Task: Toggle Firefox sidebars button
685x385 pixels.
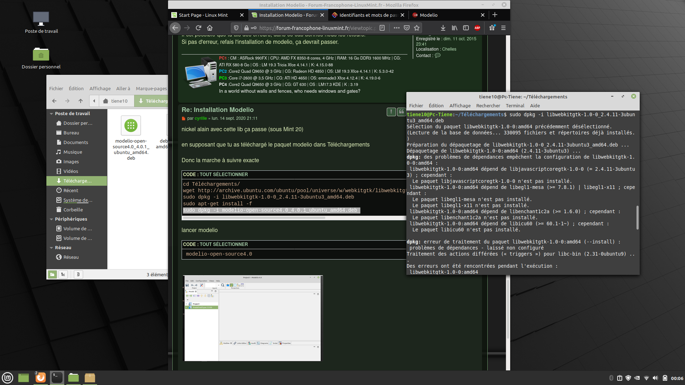Action: 466,28
